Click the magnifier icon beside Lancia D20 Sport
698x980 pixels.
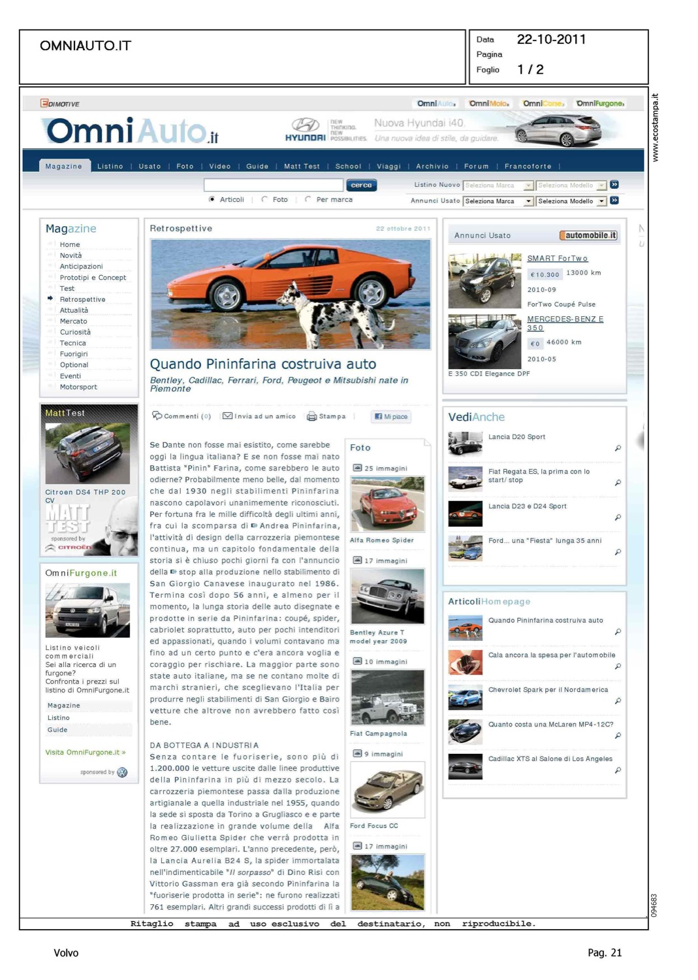tap(618, 448)
